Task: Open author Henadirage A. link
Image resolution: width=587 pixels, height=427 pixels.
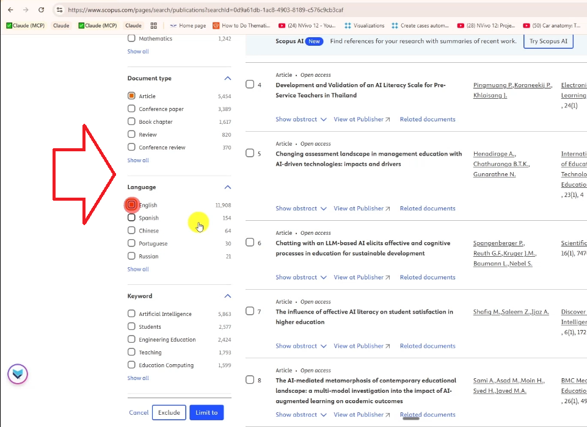Action: (494, 154)
